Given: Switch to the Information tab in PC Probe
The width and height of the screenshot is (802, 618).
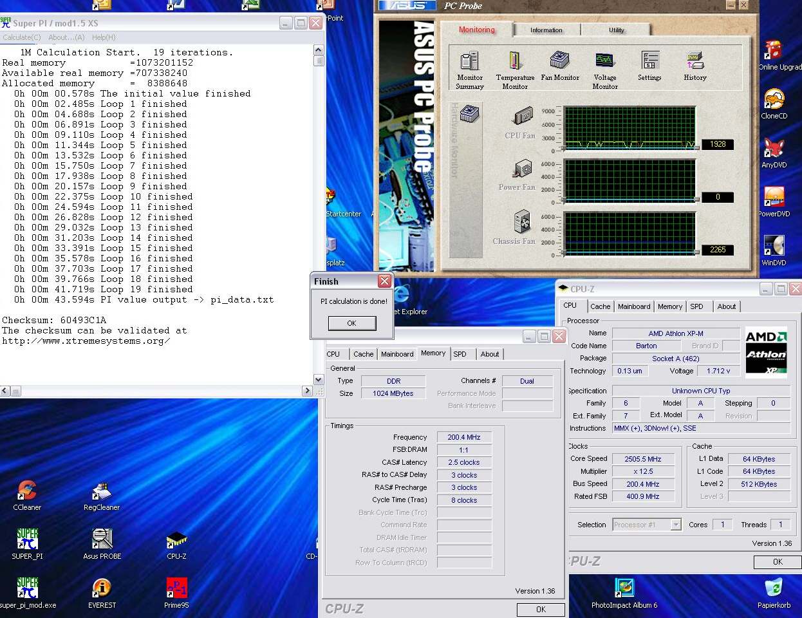Looking at the screenshot, I should click(x=546, y=30).
